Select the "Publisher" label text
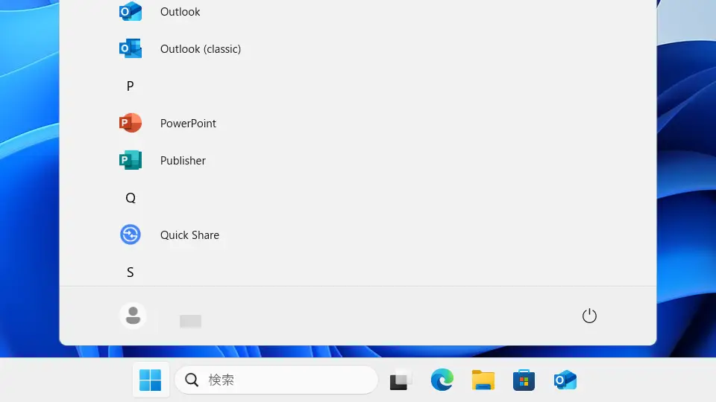 (x=183, y=161)
